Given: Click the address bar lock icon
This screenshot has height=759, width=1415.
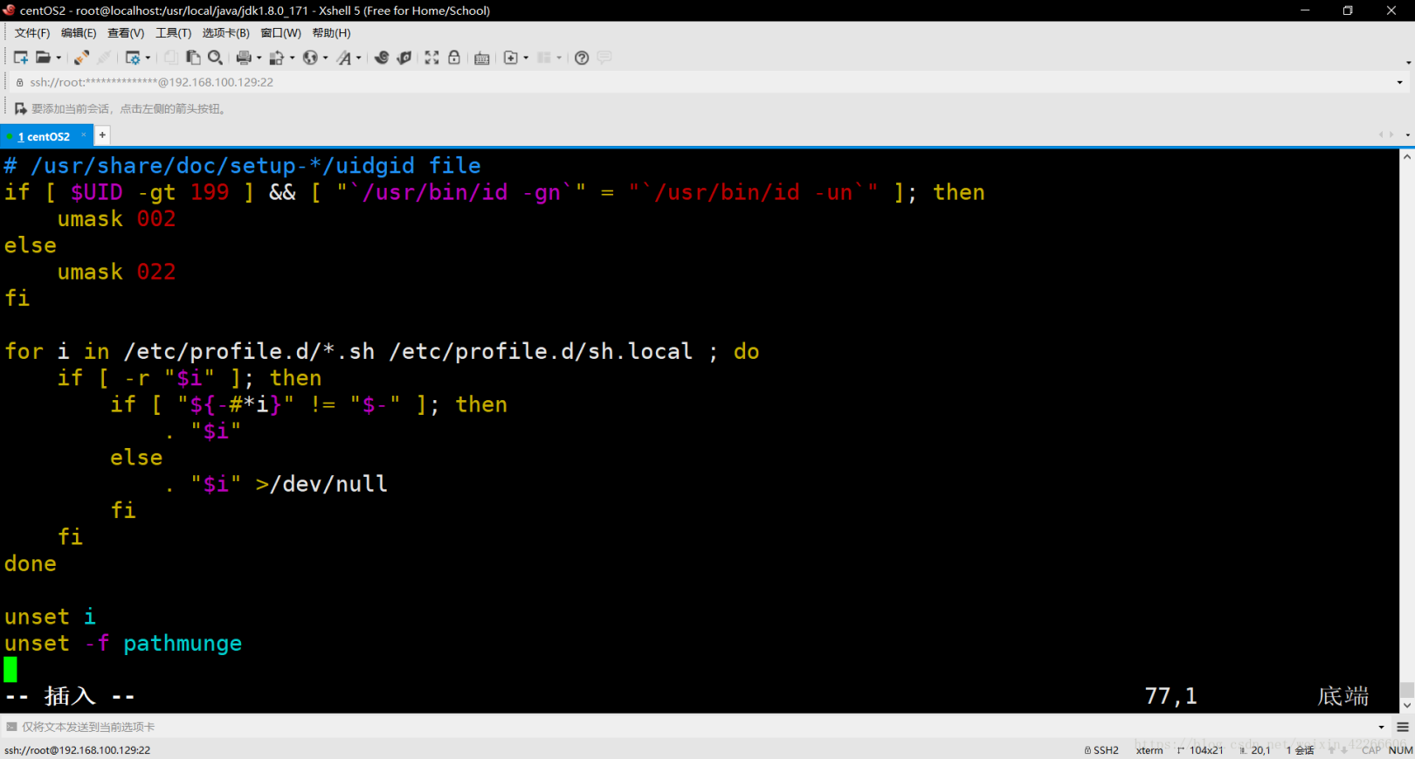Looking at the screenshot, I should pos(20,82).
